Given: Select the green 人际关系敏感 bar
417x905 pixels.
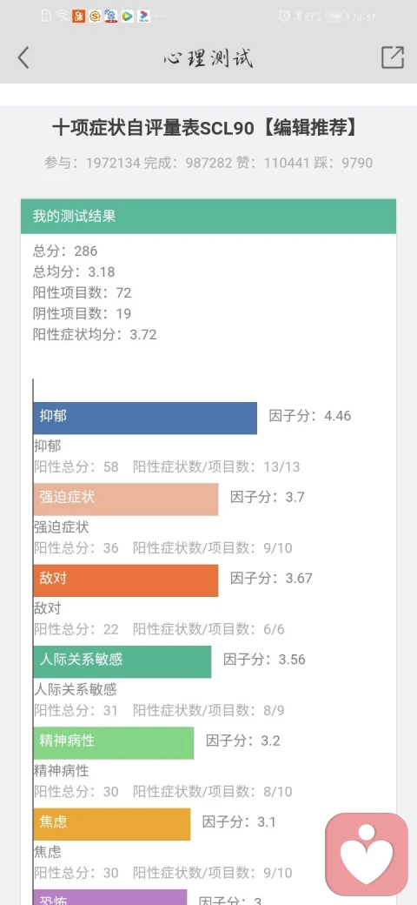Looking at the screenshot, I should 122,661.
